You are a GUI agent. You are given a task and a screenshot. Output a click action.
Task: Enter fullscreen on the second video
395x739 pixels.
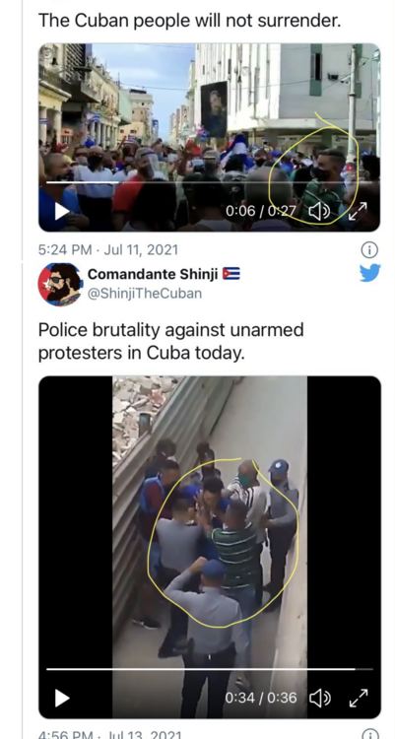tap(359, 698)
